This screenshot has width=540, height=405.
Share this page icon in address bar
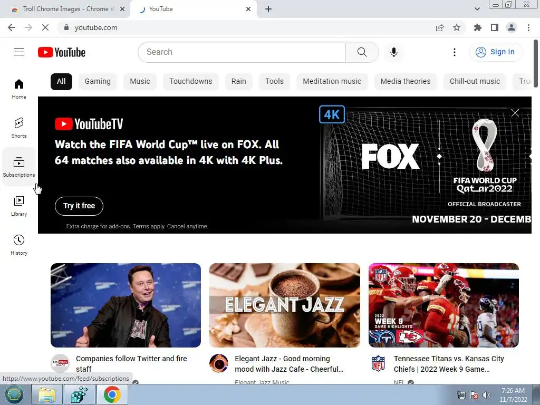click(440, 27)
